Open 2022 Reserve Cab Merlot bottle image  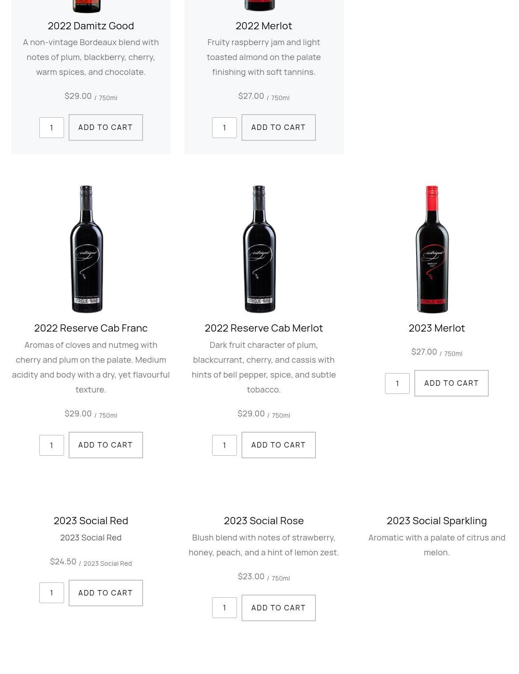pyautogui.click(x=259, y=249)
